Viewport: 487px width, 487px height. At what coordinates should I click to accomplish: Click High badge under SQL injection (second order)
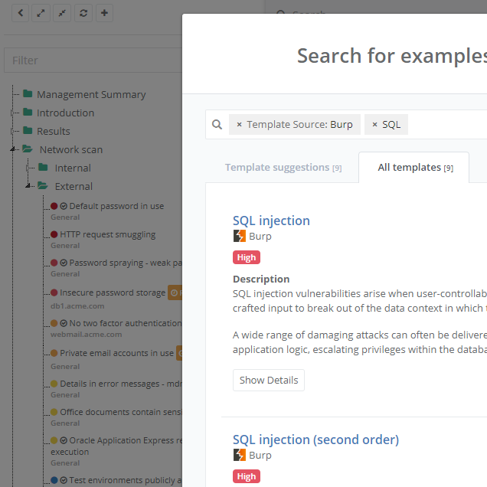pyautogui.click(x=247, y=476)
